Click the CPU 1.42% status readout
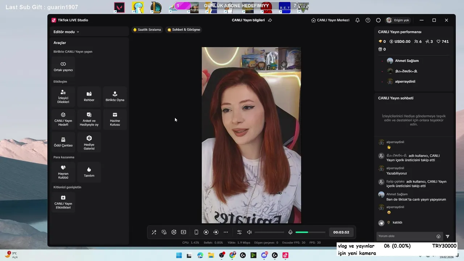464x261 pixels. 191,243
